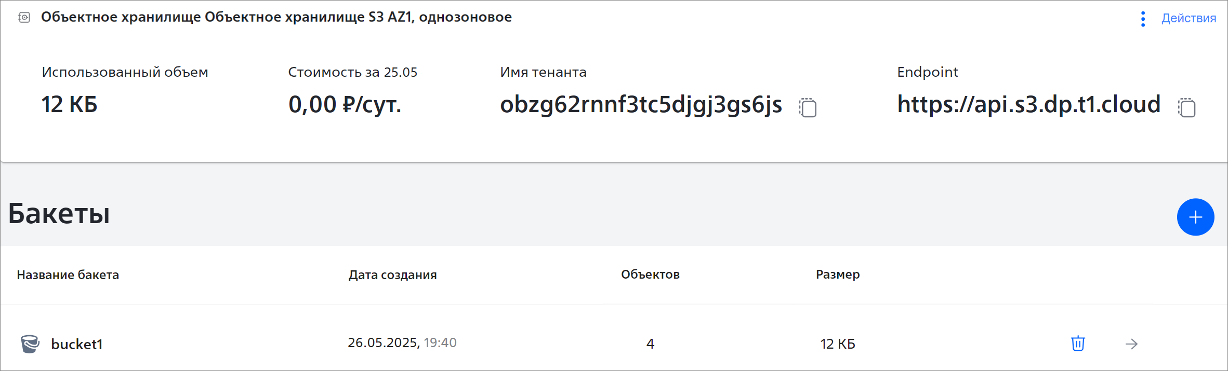Click the 0,00 ₽/сут. cost value

pos(345,105)
